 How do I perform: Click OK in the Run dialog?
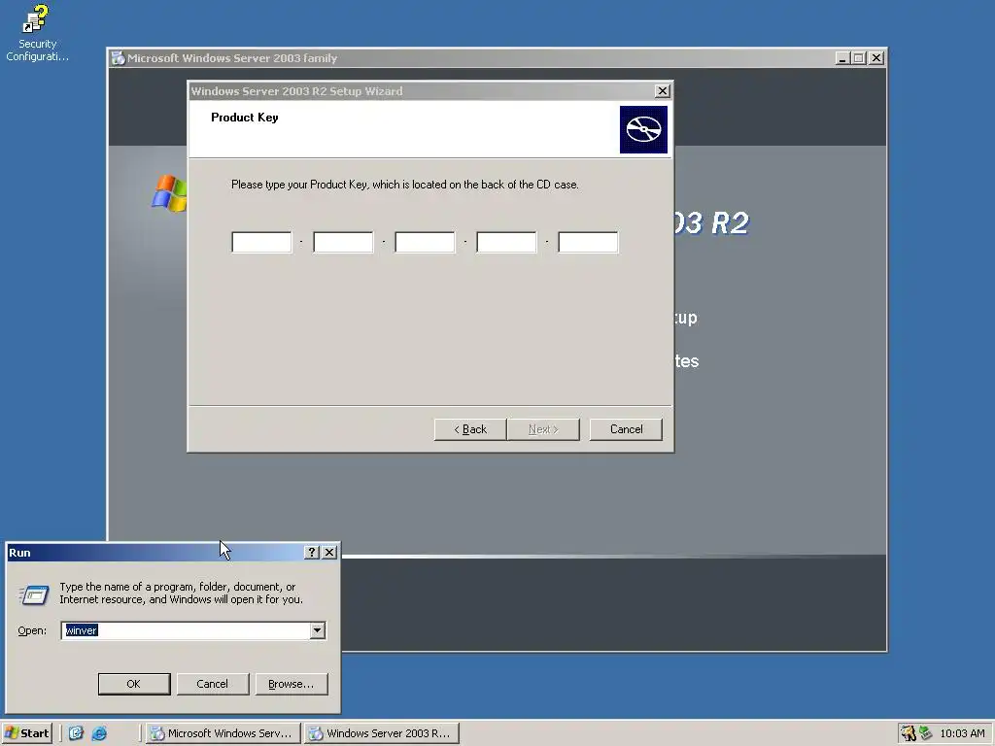coord(134,684)
